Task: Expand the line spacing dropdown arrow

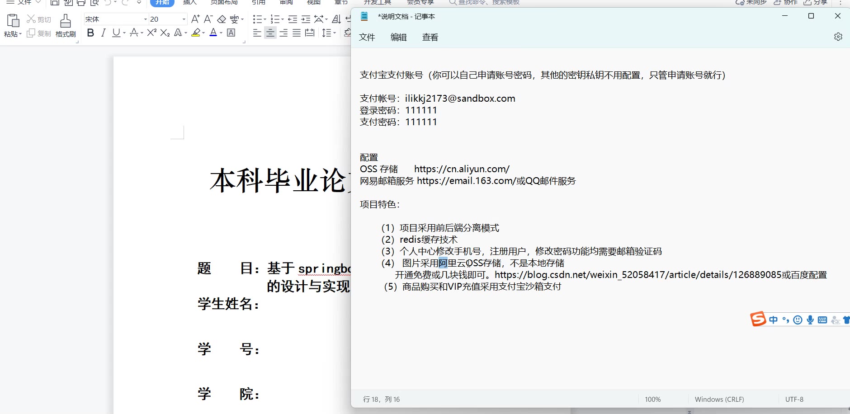Action: tap(335, 33)
